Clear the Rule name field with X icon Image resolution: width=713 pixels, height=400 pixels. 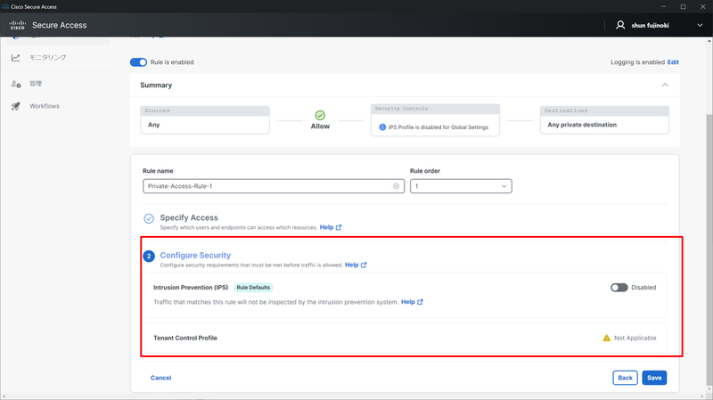pyautogui.click(x=396, y=186)
